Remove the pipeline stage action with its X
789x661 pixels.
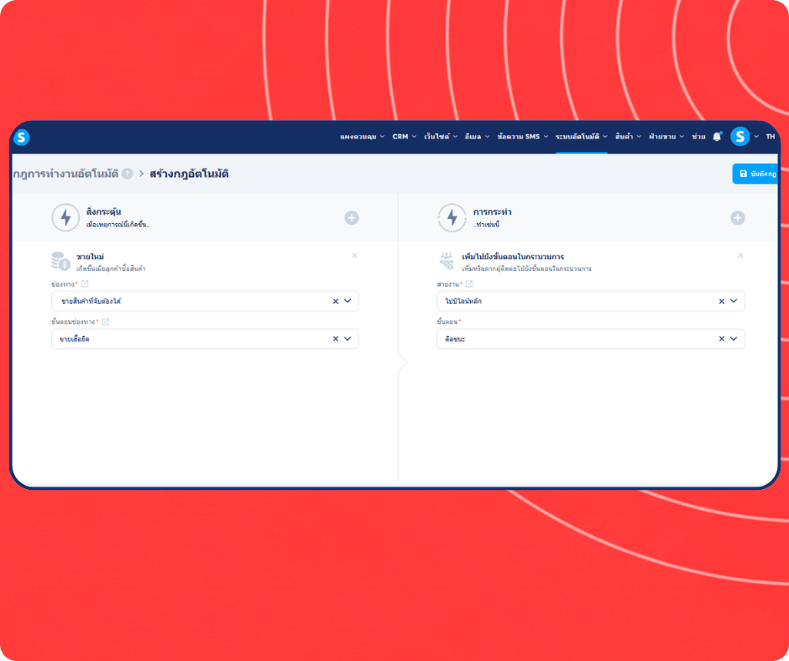click(x=740, y=256)
